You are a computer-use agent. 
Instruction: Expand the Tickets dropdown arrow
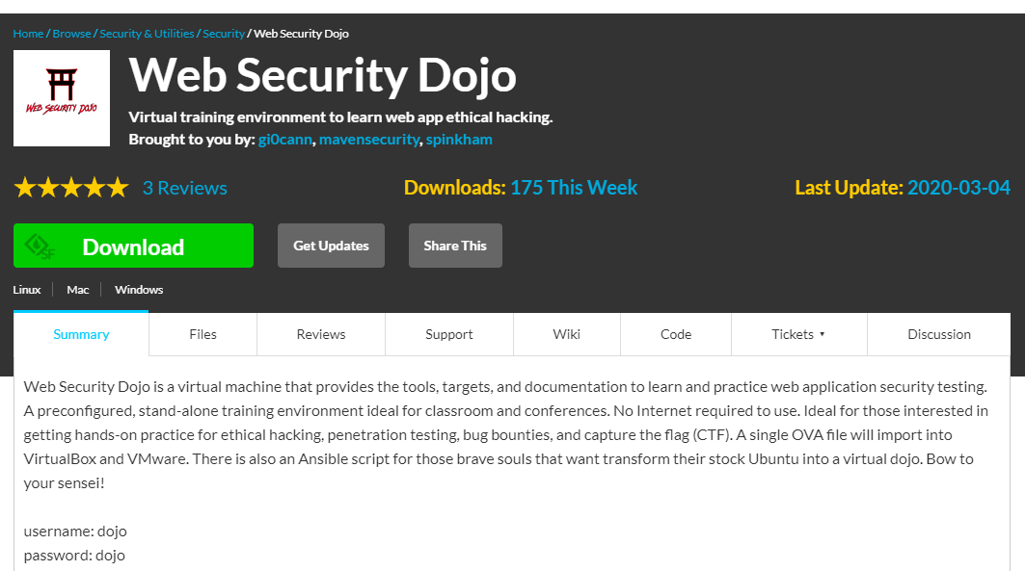point(823,335)
